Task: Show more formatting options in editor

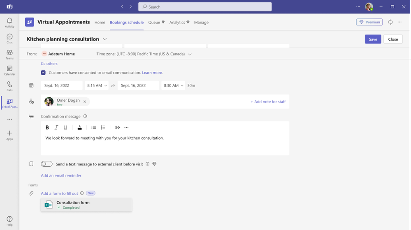Action: 126,127
